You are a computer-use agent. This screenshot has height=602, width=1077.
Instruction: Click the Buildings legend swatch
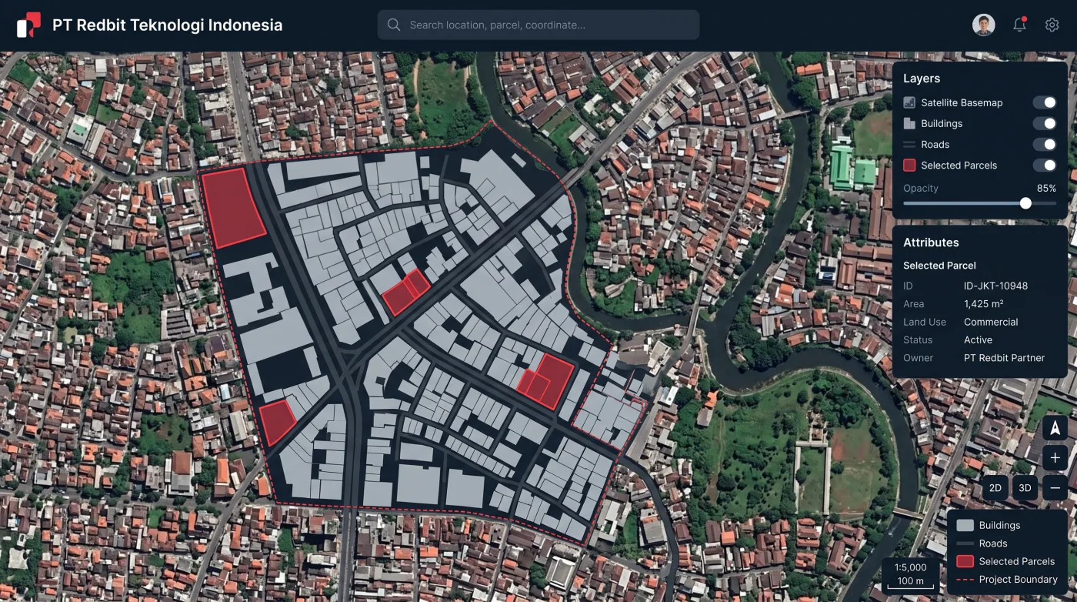click(965, 525)
